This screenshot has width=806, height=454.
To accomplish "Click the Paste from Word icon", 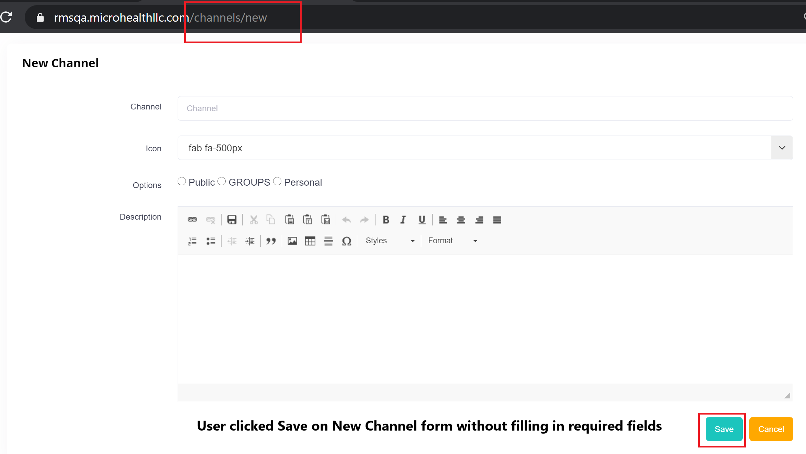I will click(x=326, y=220).
